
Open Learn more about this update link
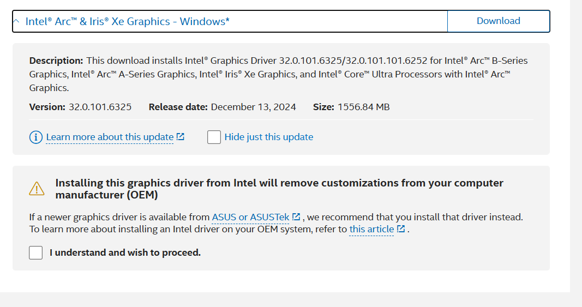point(110,137)
